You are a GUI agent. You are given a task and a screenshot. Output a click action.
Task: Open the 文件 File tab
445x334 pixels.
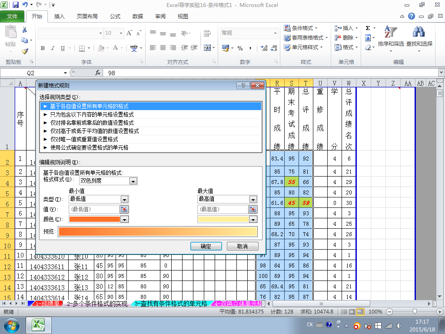[x=12, y=17]
